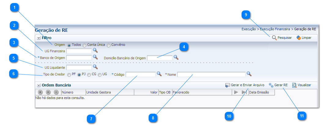
Task: Collapse the Filtro section
Action: [x=39, y=38]
